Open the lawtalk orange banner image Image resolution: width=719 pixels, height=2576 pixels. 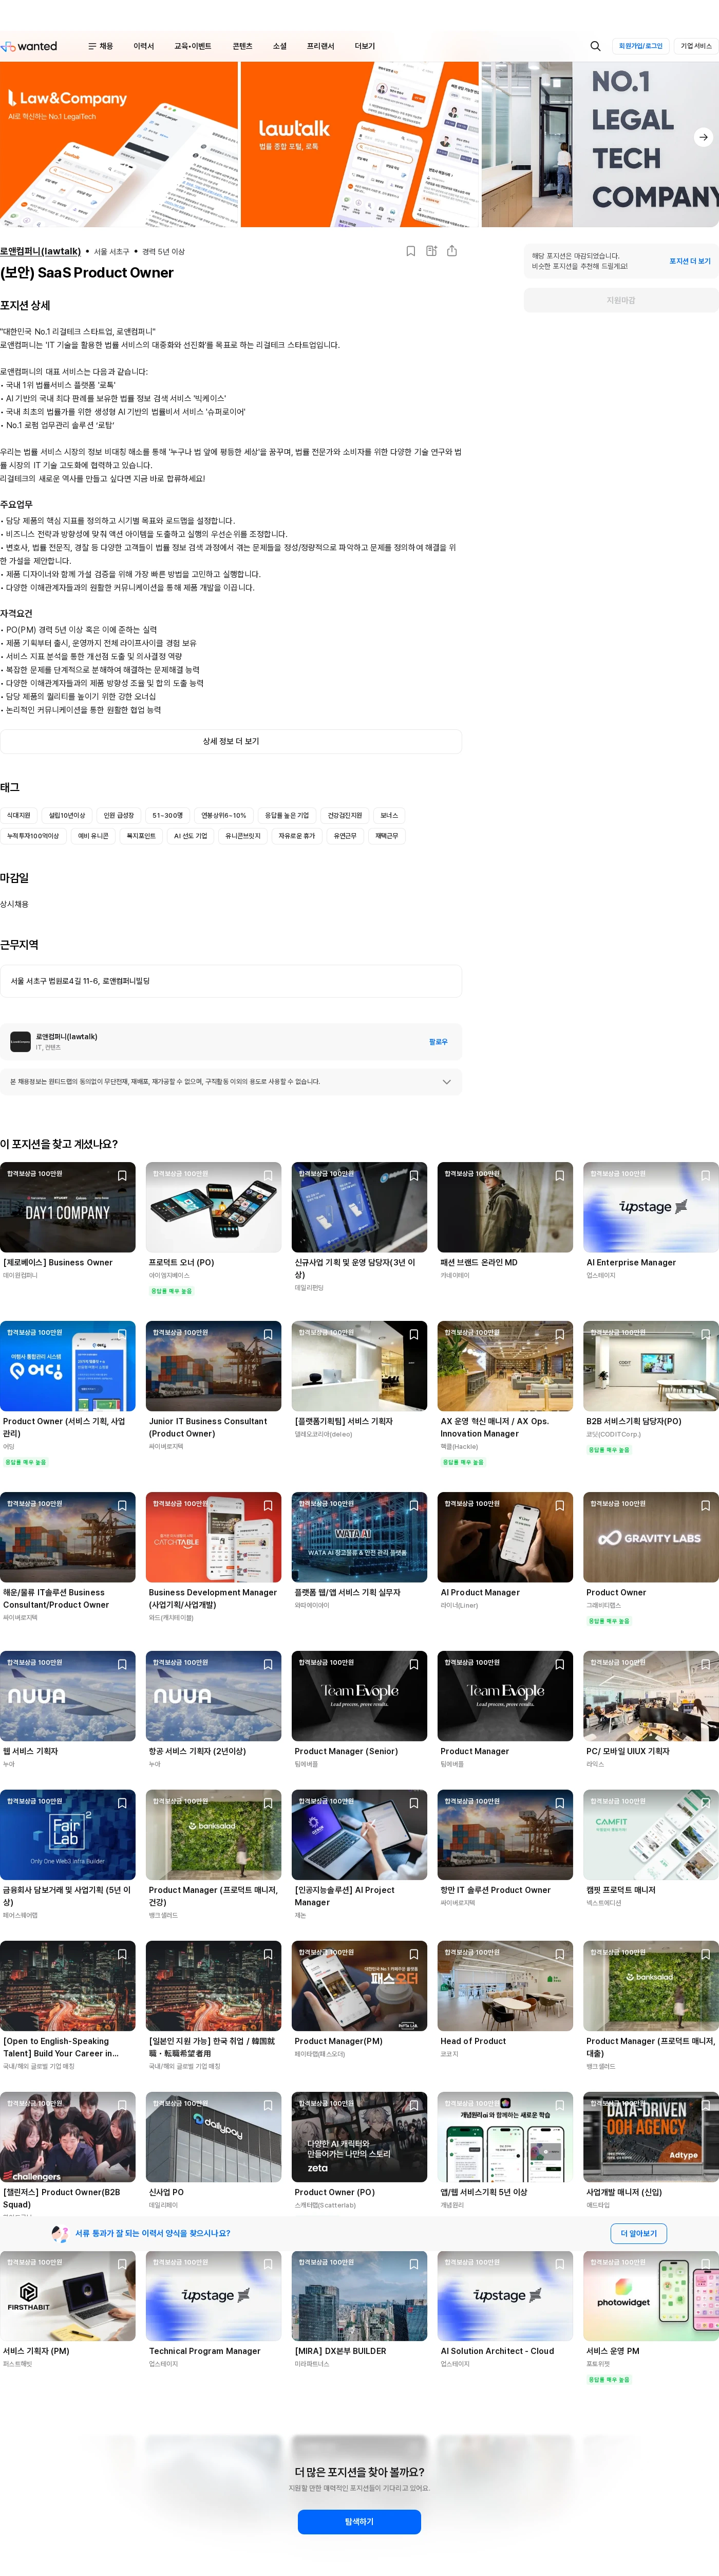[359, 144]
